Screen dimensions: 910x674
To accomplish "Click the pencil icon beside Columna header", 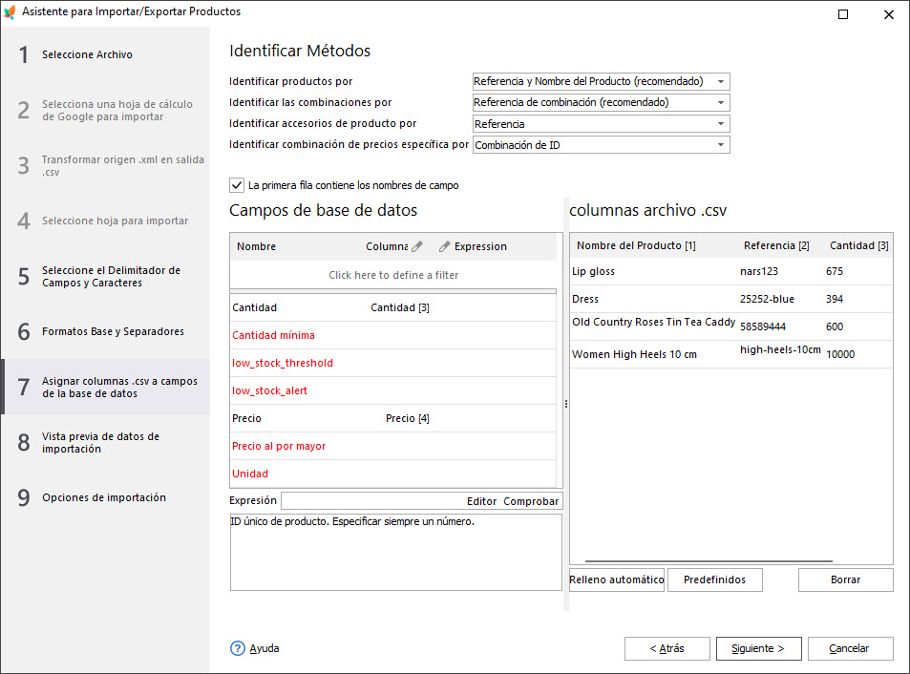I will [x=416, y=246].
